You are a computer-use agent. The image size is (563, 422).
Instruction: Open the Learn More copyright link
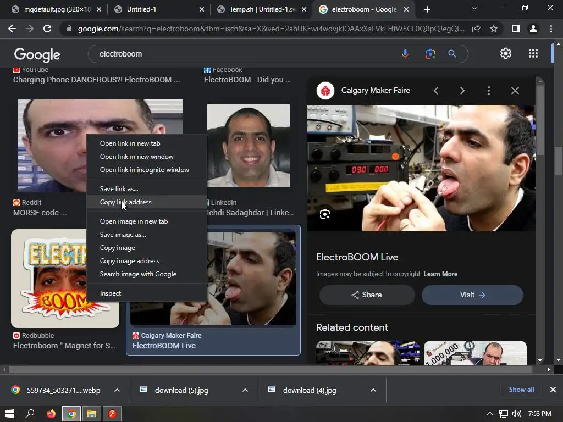click(440, 274)
